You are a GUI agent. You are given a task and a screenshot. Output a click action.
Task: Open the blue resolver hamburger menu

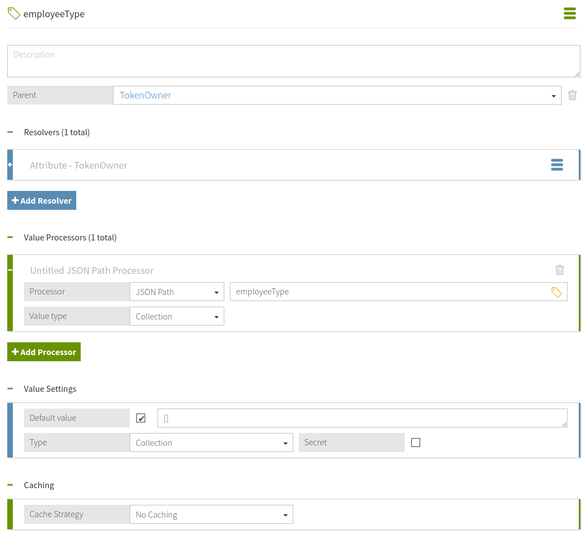tap(557, 165)
